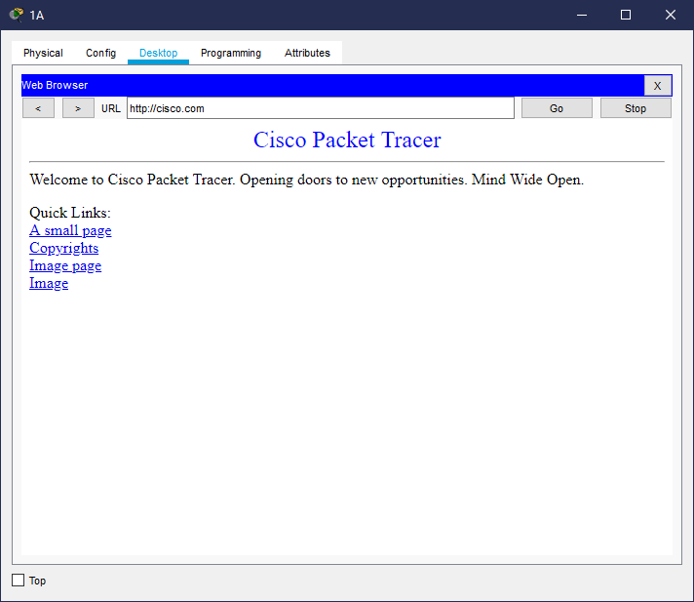The height and width of the screenshot is (602, 694).
Task: Click the Packet Tracer icon in title bar
Action: pos(17,15)
